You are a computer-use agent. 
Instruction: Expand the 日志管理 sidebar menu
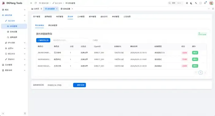point(14,65)
